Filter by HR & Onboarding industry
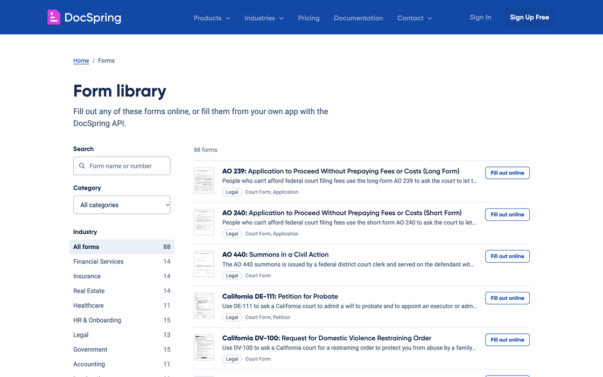 coord(122,320)
